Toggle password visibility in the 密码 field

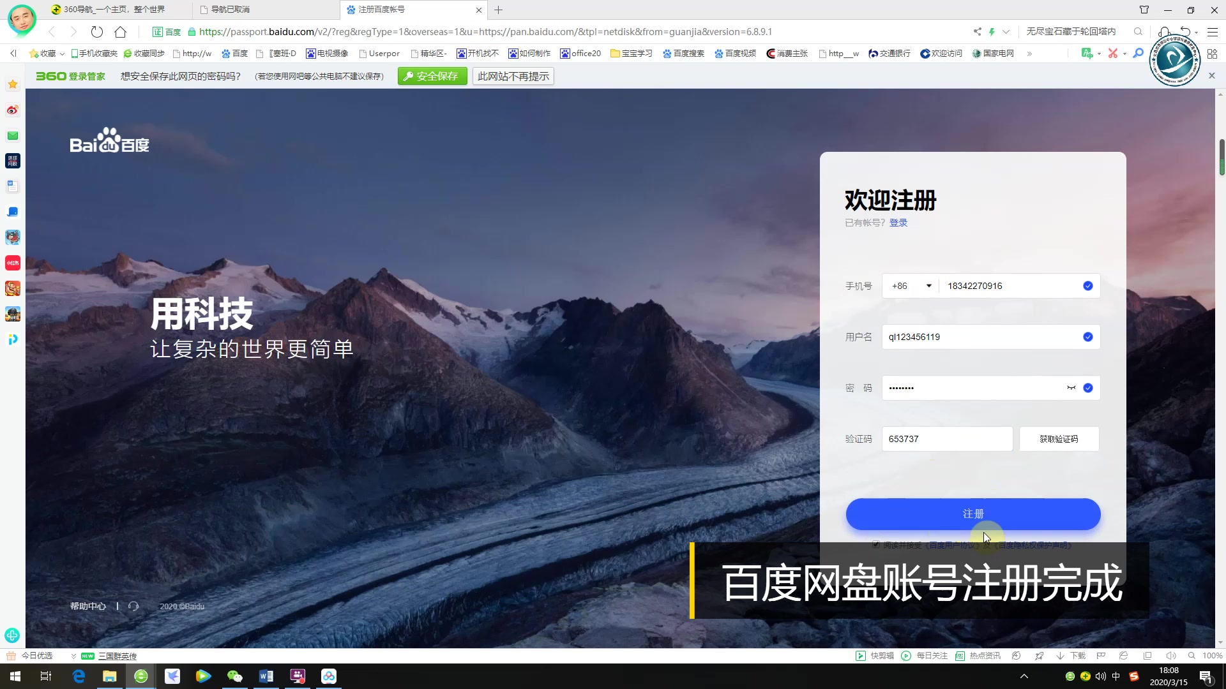point(1071,387)
